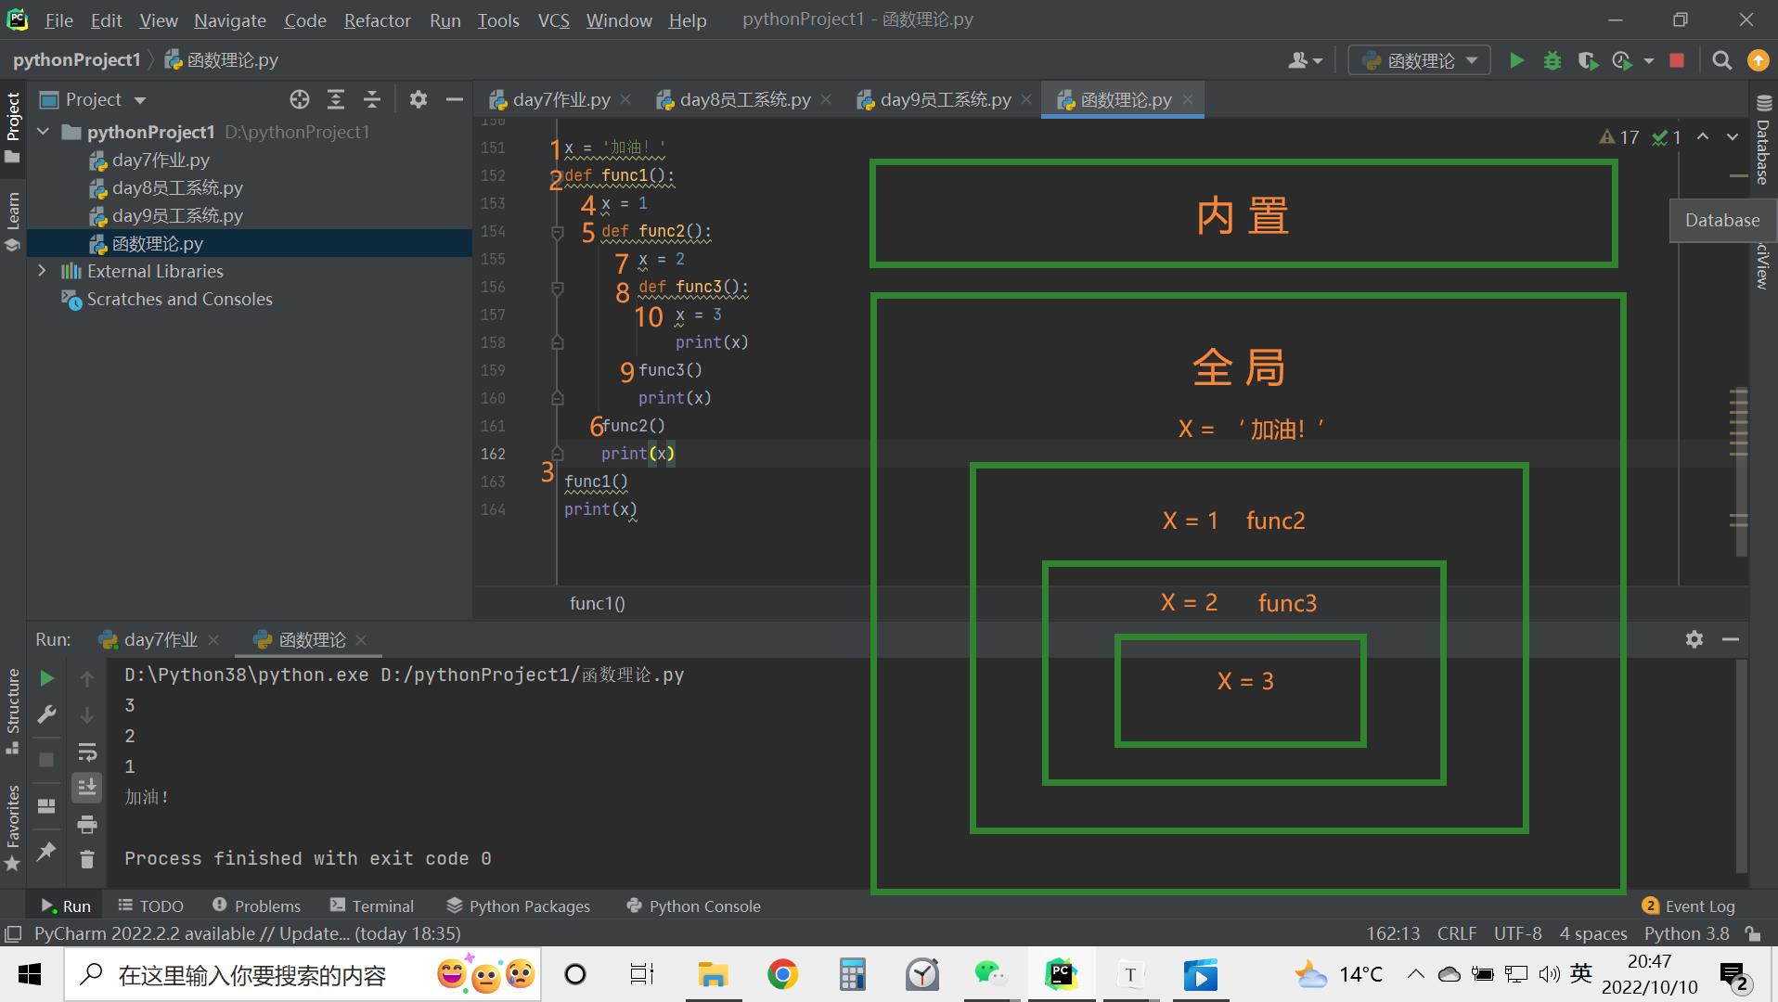This screenshot has width=1778, height=1002.
Task: Collapse all items in Project panel
Action: pos(371,99)
